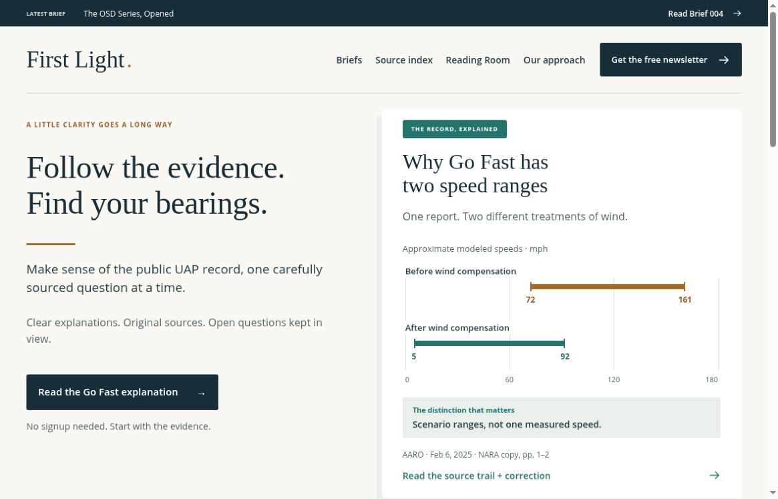Click A LITTLE CLARITY GOES A LONG WAY tagline
778x499 pixels.
click(100, 125)
